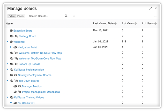Toggle hidden-eye icon beside Manager Metrics
Image resolution: width=164 pixels, height=111 pixels.
click(20, 86)
